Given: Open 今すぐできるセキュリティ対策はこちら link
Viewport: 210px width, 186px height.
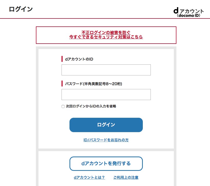Looking at the screenshot, I should [x=106, y=37].
